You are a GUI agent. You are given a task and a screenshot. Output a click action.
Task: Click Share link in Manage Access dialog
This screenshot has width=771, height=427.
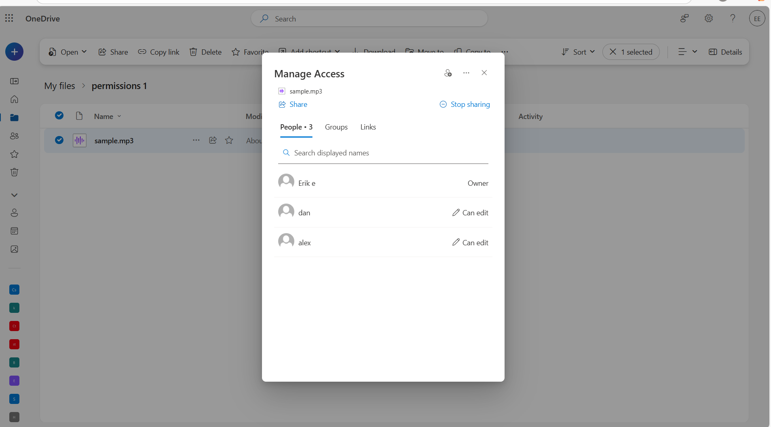coord(293,104)
